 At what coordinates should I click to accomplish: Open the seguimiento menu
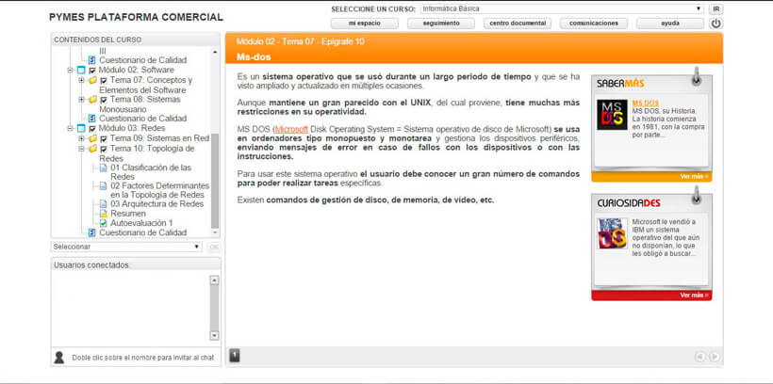[x=441, y=24]
